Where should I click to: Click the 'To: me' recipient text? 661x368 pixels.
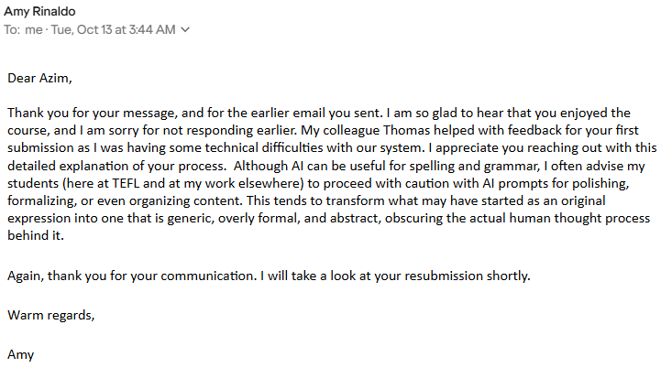(x=23, y=29)
